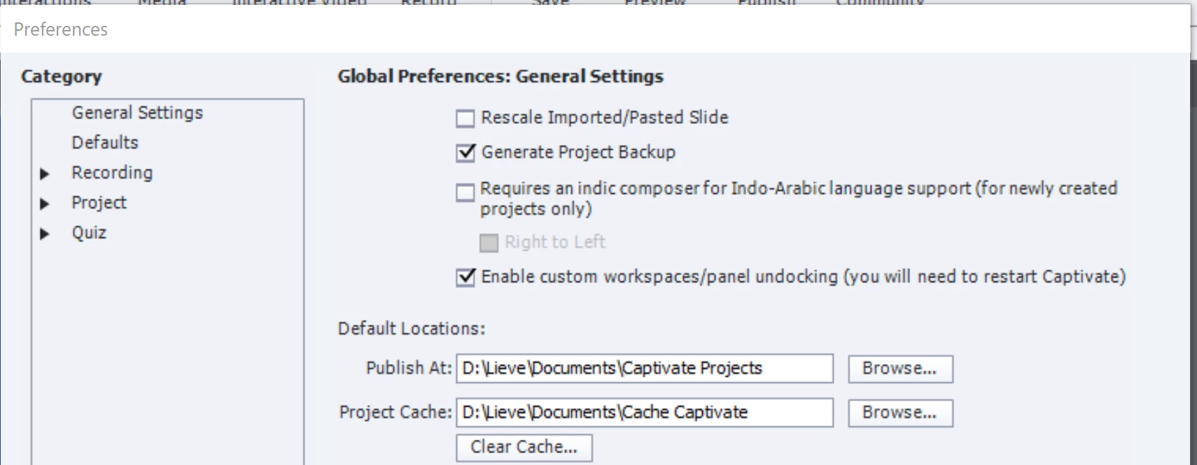The height and width of the screenshot is (465, 1197).
Task: Select the Recording category label
Action: 112,173
